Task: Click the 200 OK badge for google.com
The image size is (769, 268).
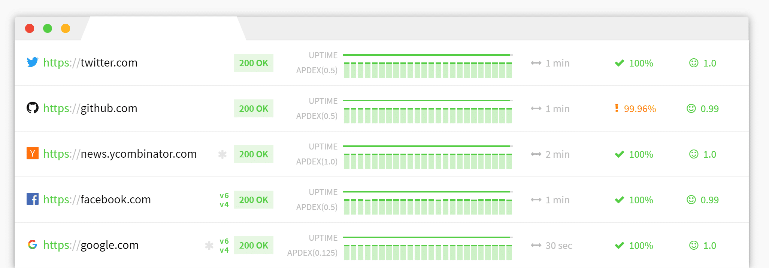Action: coord(254,246)
